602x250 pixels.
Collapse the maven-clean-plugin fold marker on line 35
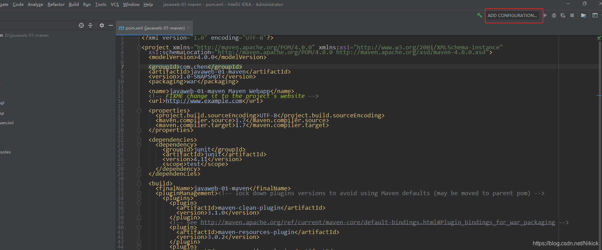(x=139, y=203)
